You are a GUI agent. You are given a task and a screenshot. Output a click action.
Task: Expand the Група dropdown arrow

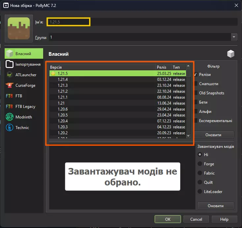(234, 37)
